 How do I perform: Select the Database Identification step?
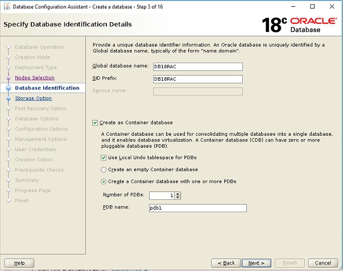pyautogui.click(x=47, y=88)
